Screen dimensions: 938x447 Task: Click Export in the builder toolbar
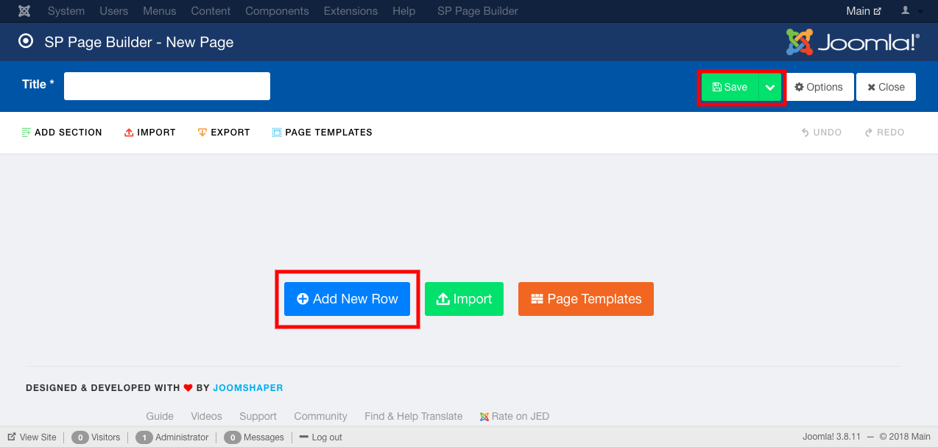click(224, 133)
